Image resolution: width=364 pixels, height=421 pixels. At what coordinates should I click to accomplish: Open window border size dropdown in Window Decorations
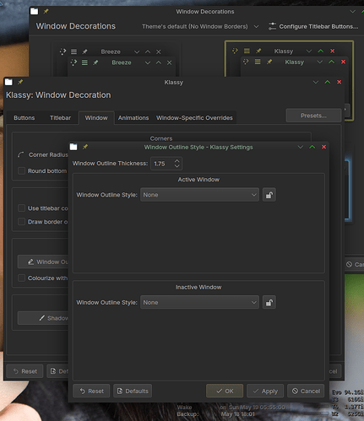point(200,26)
